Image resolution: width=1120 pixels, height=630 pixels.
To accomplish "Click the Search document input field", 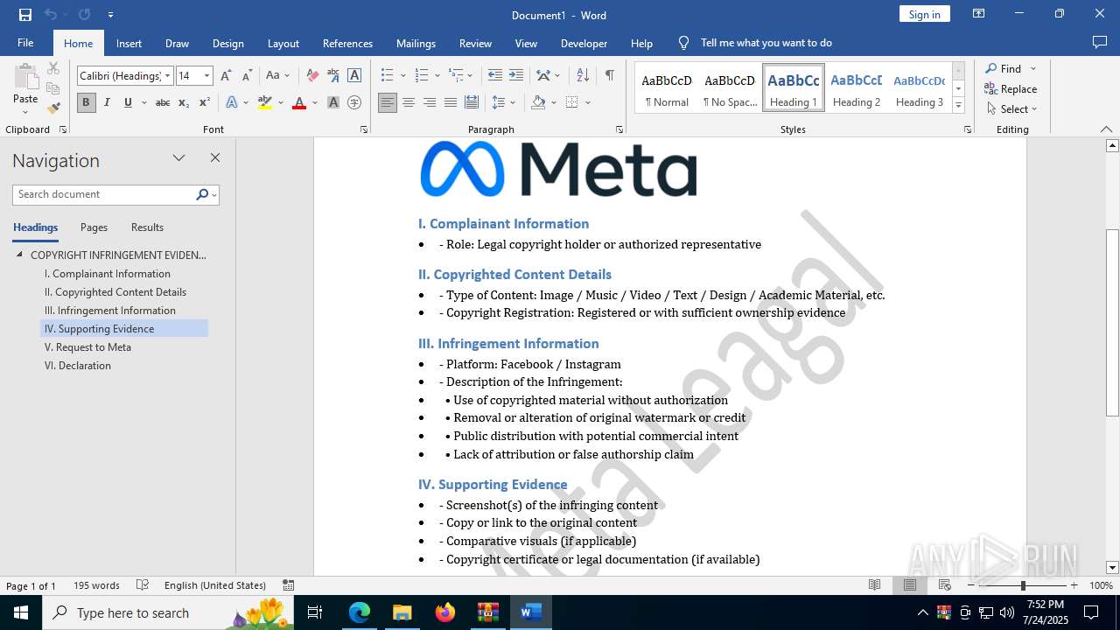I will click(x=104, y=194).
